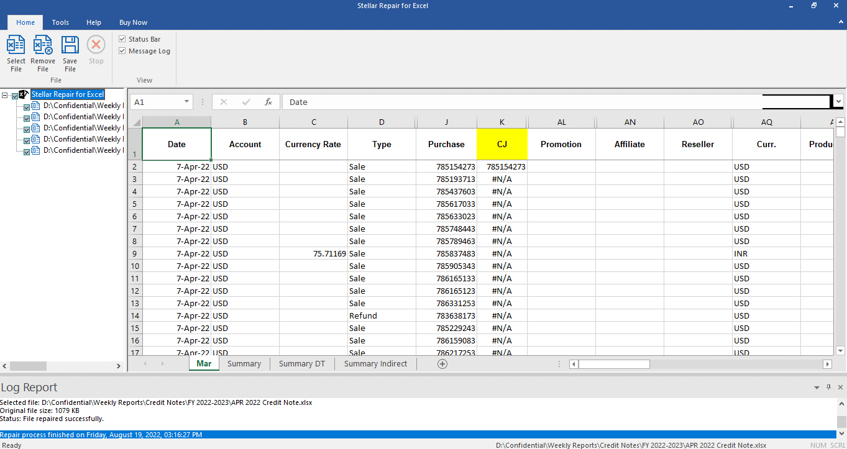This screenshot has height=449, width=847.
Task: Select the Refund cell in the Type column
Action: (x=382, y=315)
